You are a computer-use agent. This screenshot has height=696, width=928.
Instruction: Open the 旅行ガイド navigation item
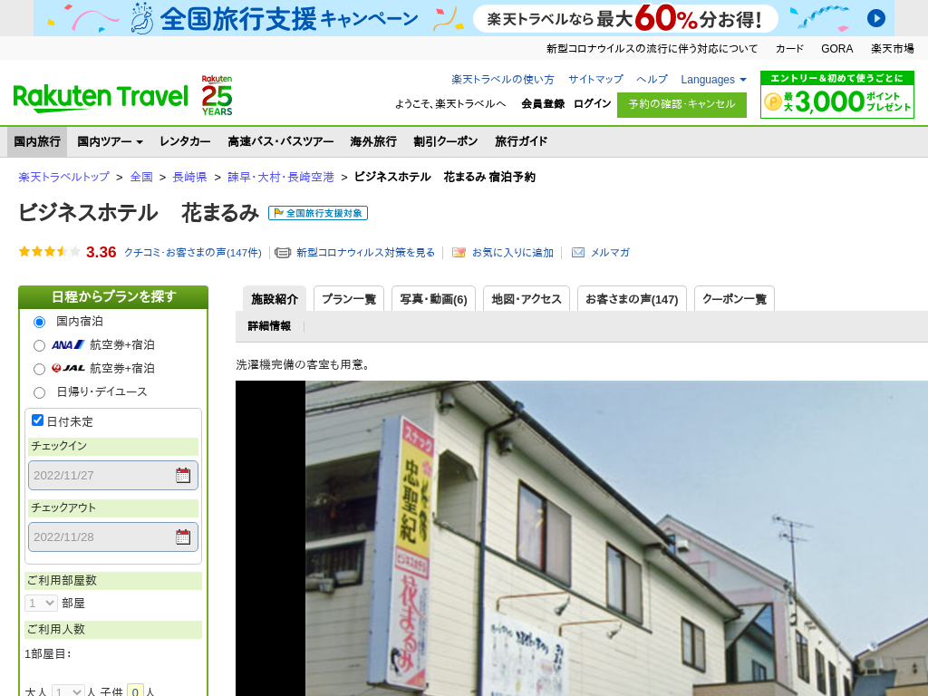tap(521, 141)
